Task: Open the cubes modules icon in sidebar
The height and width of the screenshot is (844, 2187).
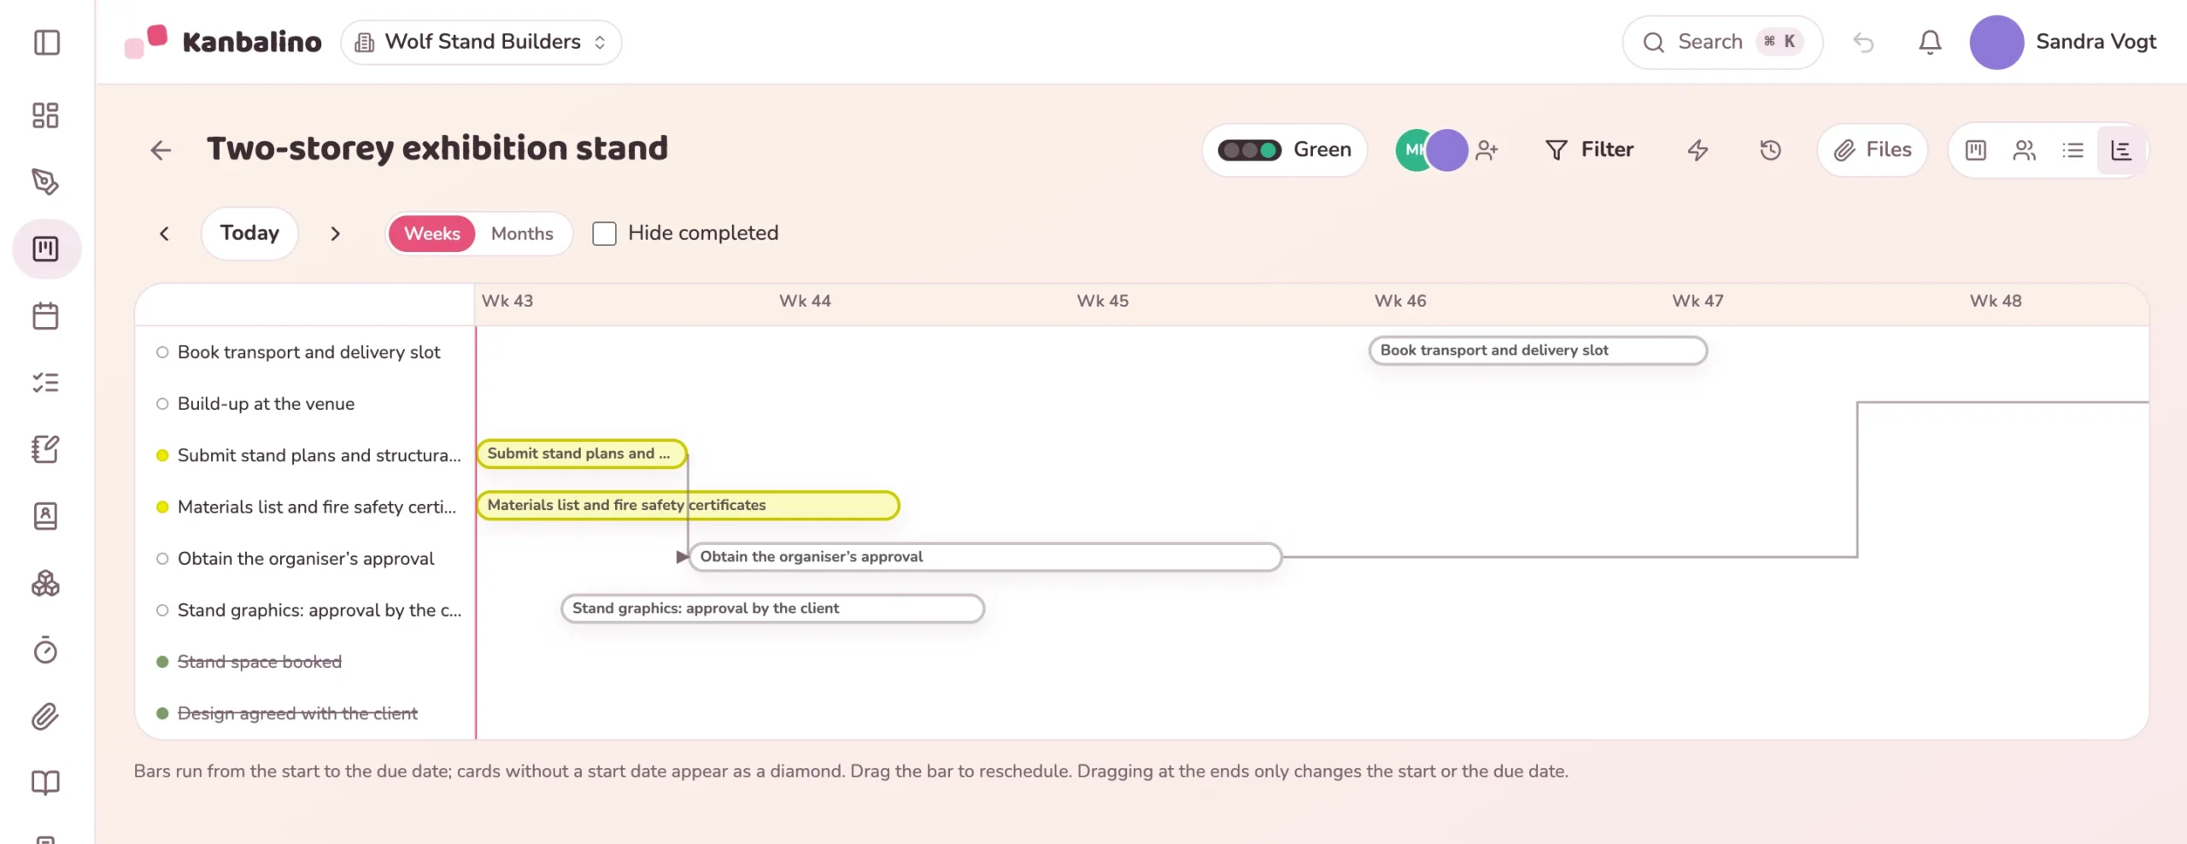Action: (x=45, y=583)
